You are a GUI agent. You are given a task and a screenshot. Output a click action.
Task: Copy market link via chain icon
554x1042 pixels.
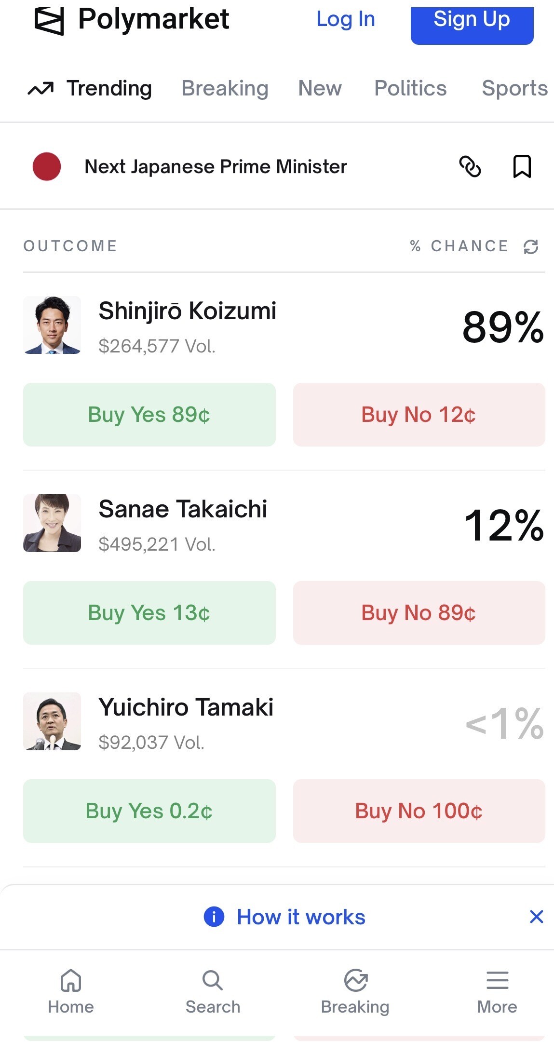(x=470, y=167)
